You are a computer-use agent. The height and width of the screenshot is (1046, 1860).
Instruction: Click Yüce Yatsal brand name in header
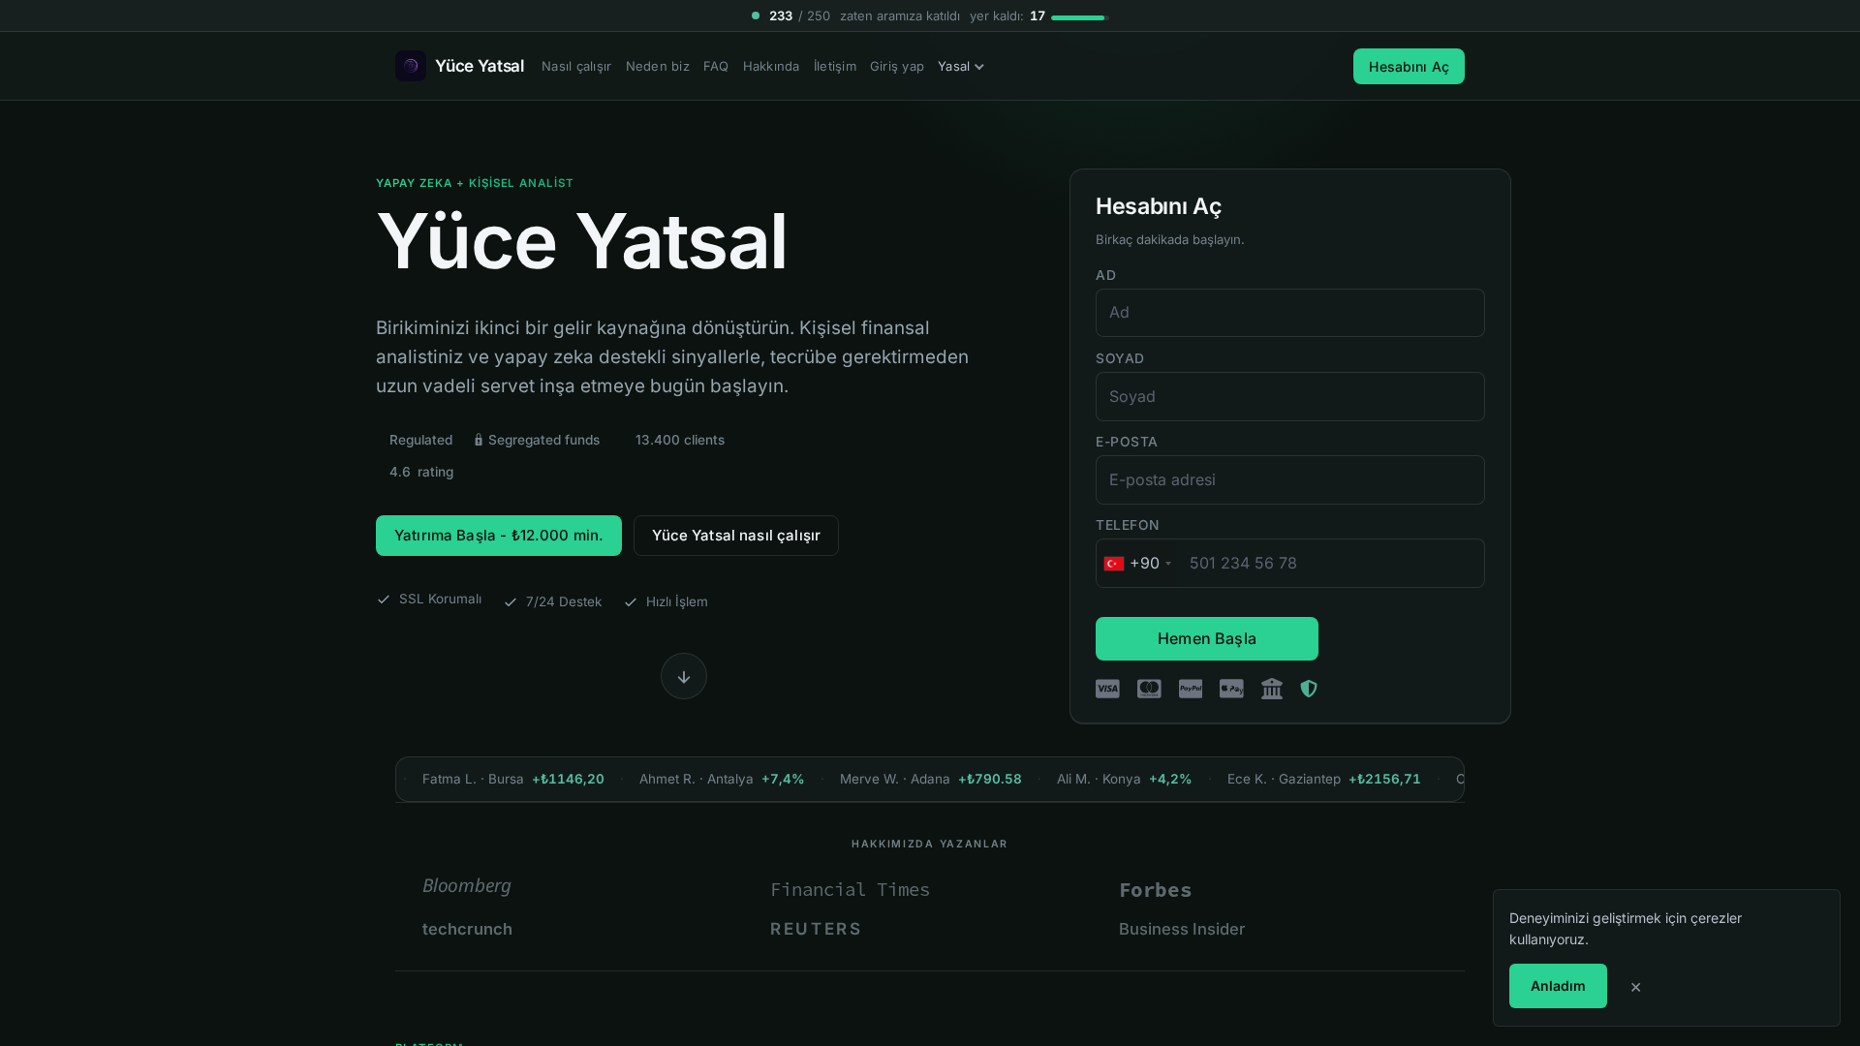[480, 66]
